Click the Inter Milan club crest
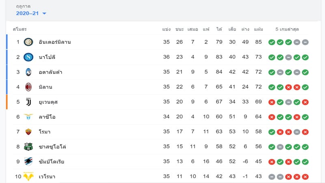 tap(28, 42)
